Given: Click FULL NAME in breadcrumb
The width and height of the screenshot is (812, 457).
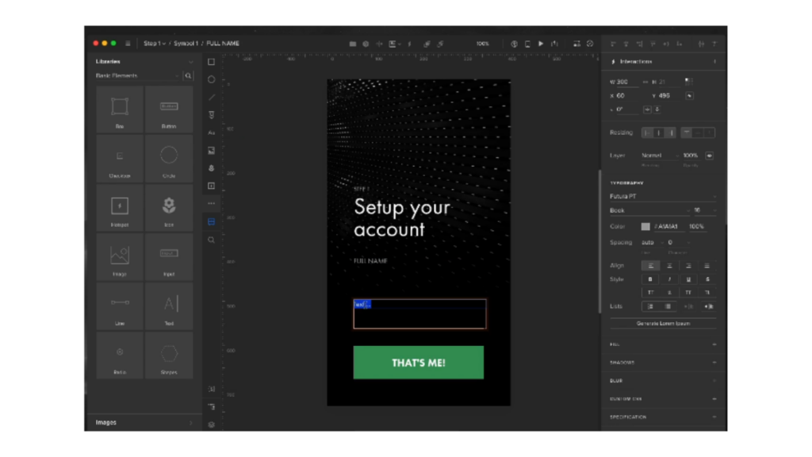Looking at the screenshot, I should pyautogui.click(x=223, y=44).
